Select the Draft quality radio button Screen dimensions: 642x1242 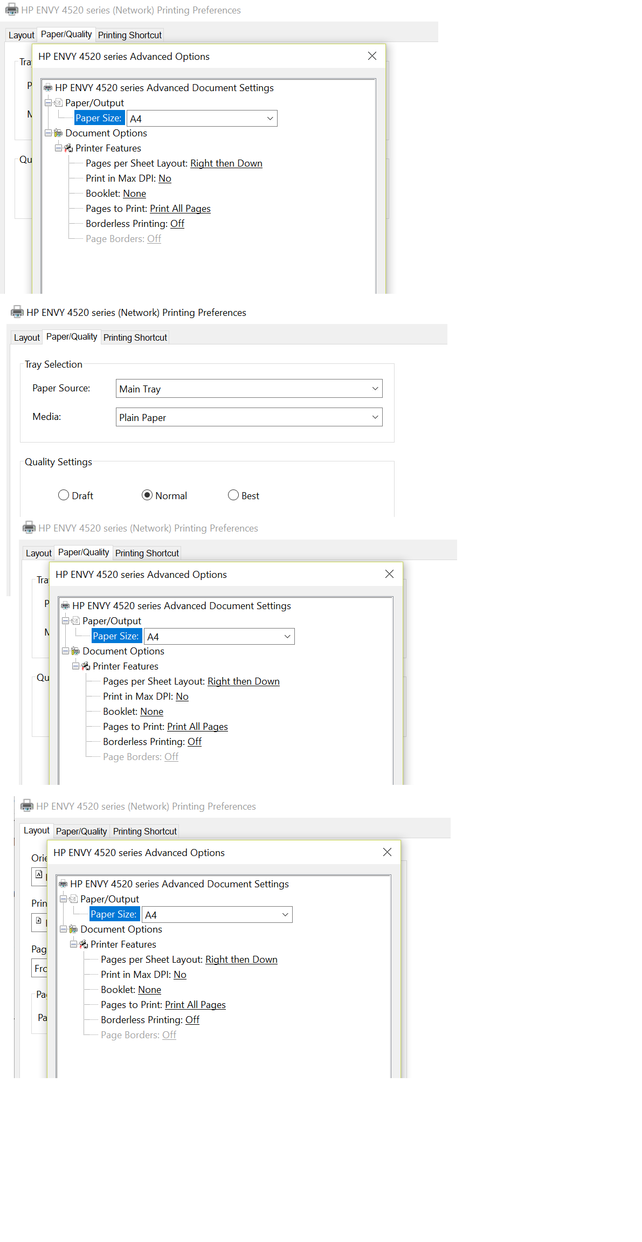(x=64, y=495)
